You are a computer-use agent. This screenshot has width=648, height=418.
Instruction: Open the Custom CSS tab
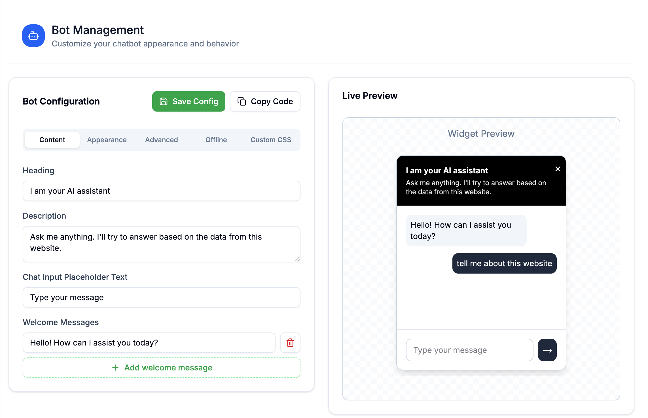pos(271,140)
